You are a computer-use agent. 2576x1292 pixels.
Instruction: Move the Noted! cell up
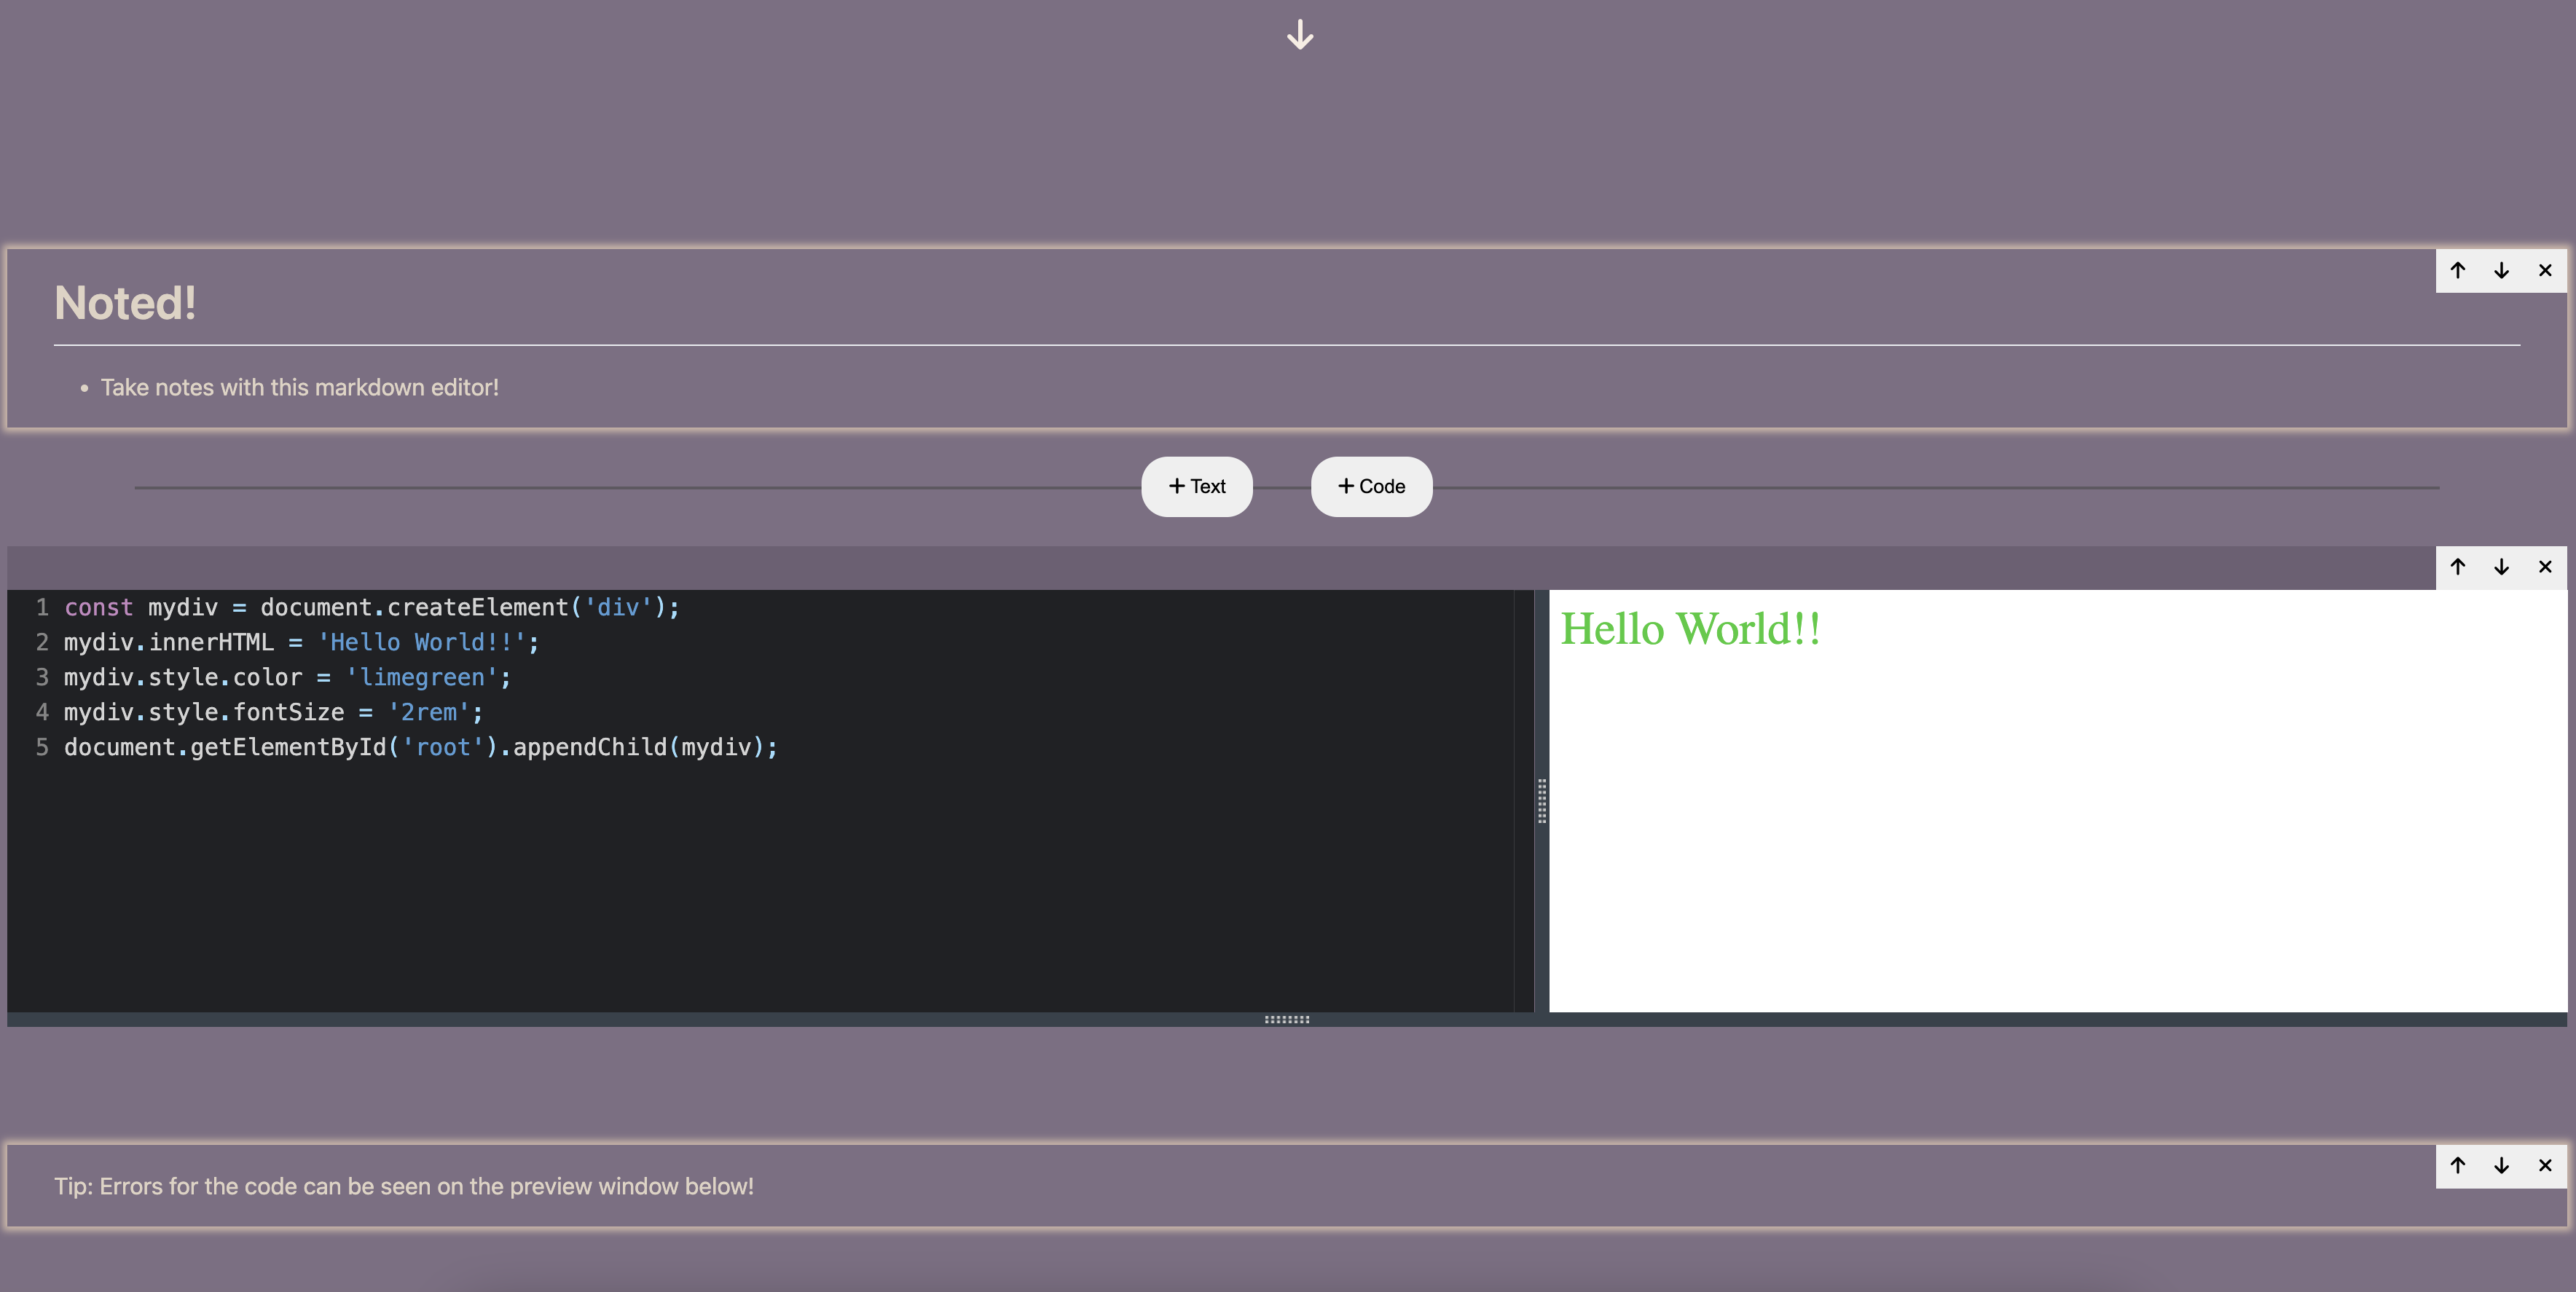pos(2458,270)
